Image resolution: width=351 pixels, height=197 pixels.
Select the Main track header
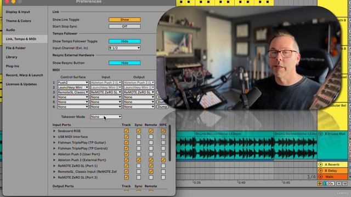(332, 177)
